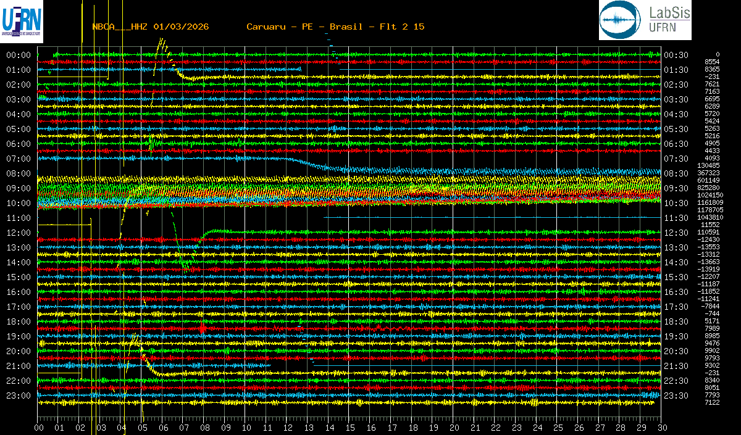Click the Flt 2 15 filter label
Image resolution: width=741 pixels, height=435 pixels.
click(x=402, y=27)
